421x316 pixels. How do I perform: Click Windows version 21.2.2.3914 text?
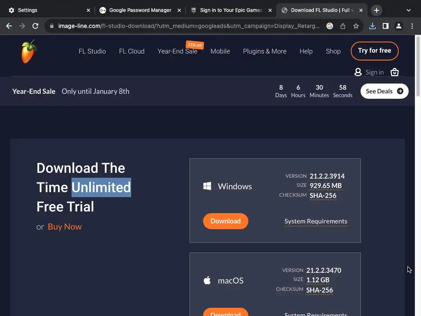point(327,176)
